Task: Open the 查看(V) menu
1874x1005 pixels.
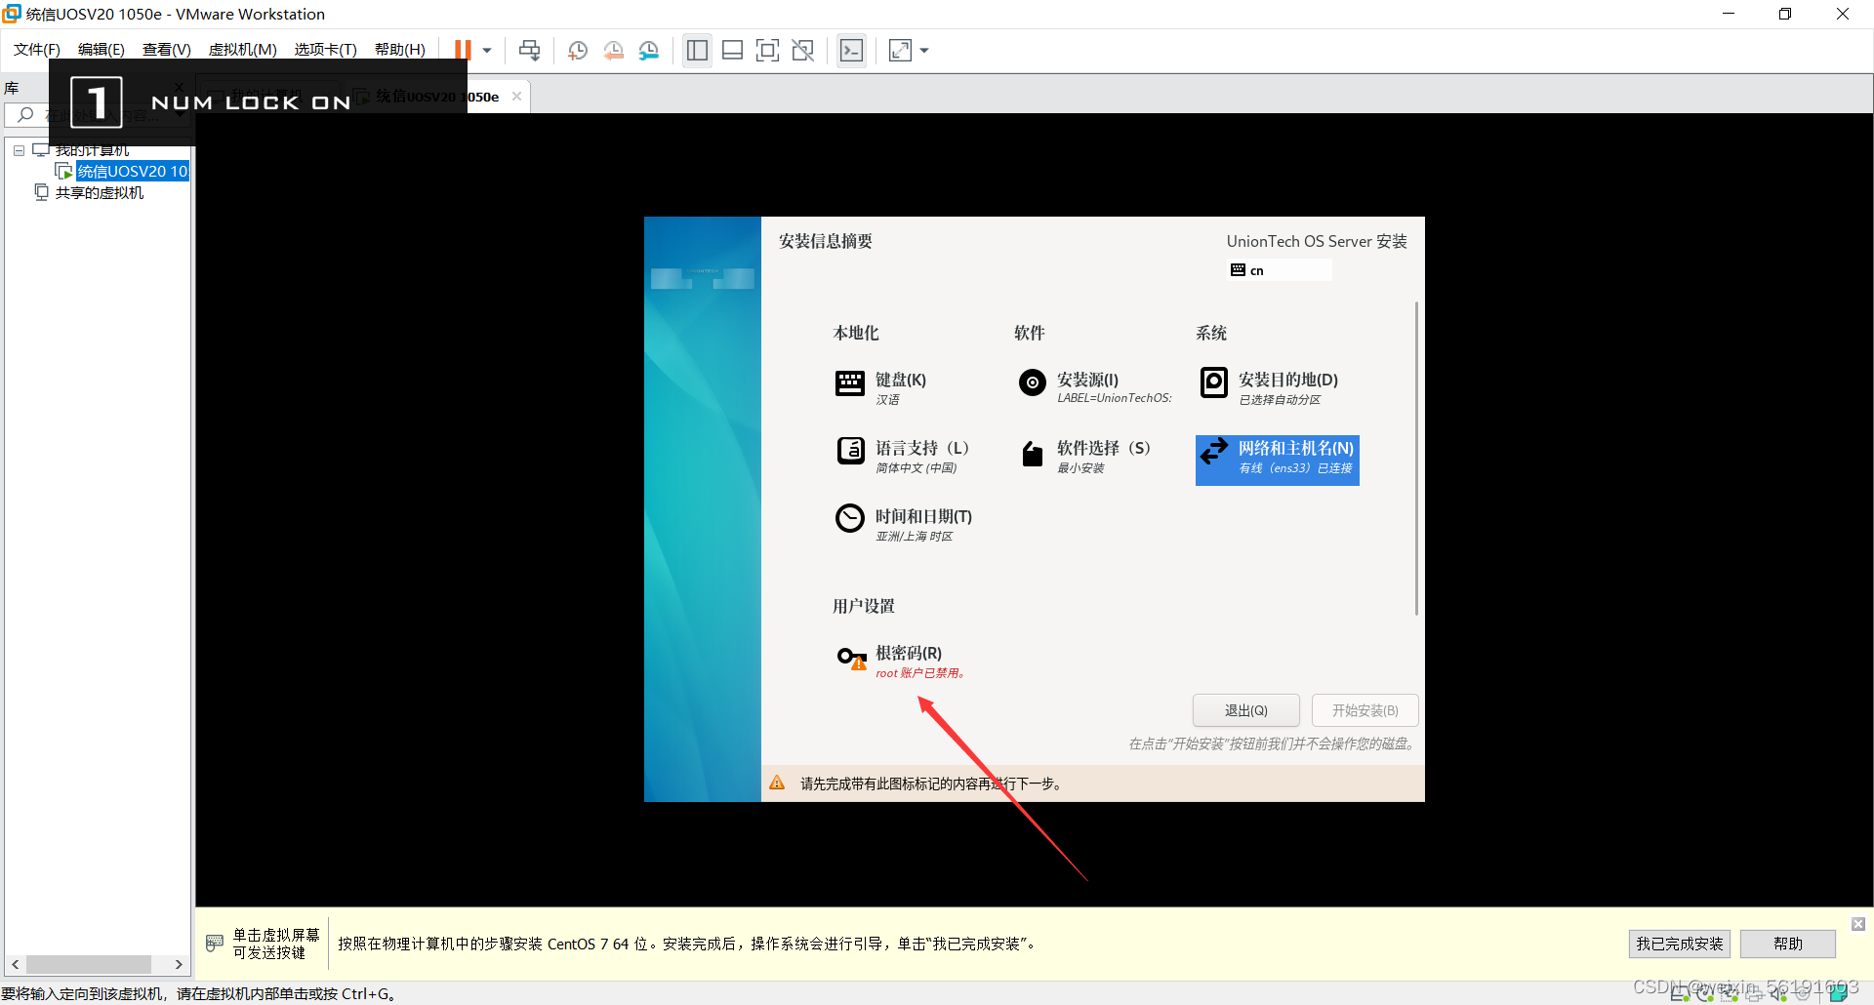Action: point(166,50)
